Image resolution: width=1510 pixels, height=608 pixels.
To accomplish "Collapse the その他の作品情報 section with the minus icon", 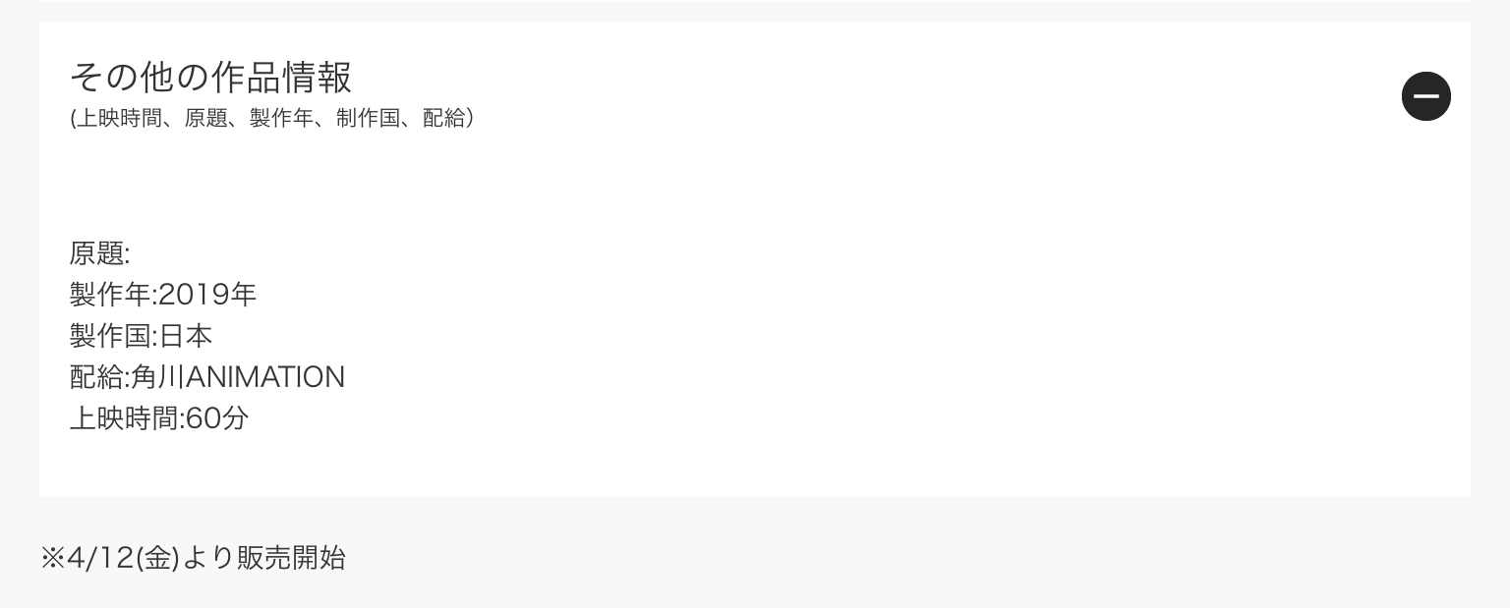I will coord(1425,96).
